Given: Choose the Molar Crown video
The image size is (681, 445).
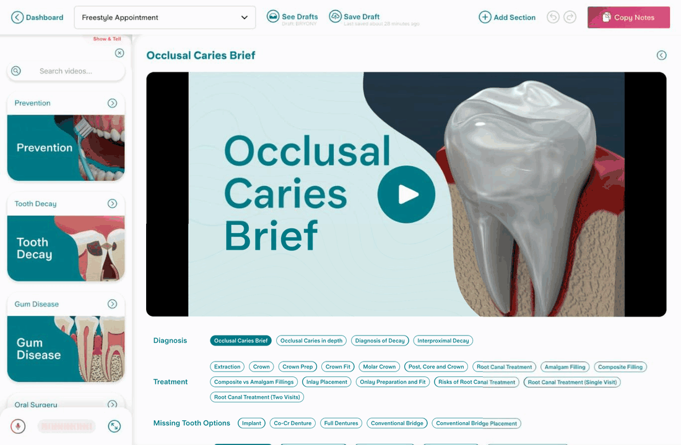Looking at the screenshot, I should pos(379,367).
